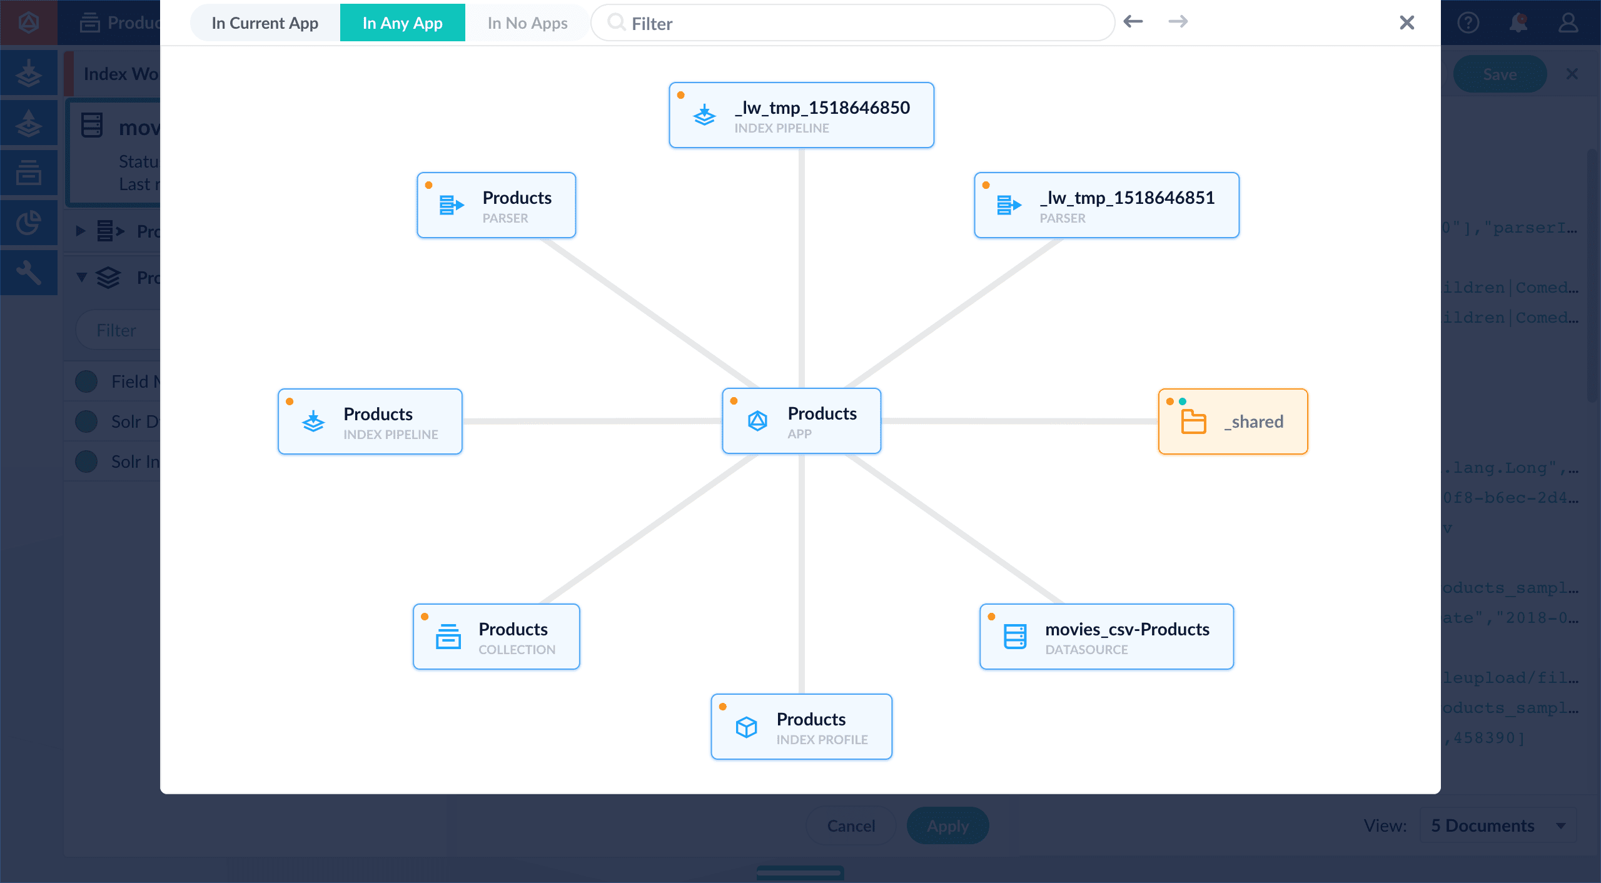1601x883 pixels.
Task: Expand the collapsed parser stage row
Action: pyautogui.click(x=80, y=231)
